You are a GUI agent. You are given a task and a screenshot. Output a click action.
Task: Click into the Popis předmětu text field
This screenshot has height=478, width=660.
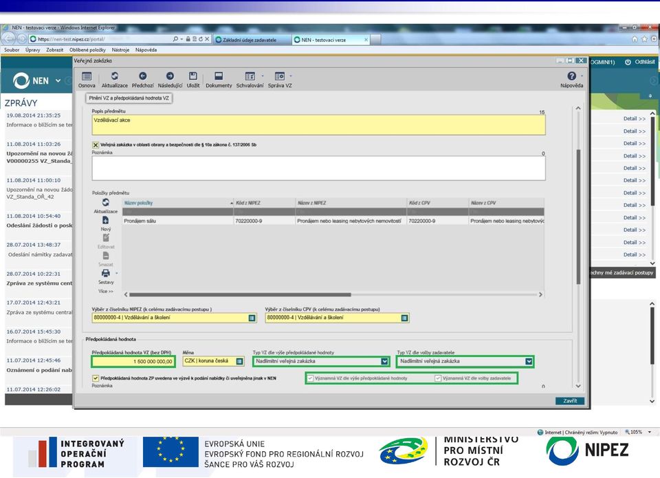click(x=318, y=125)
